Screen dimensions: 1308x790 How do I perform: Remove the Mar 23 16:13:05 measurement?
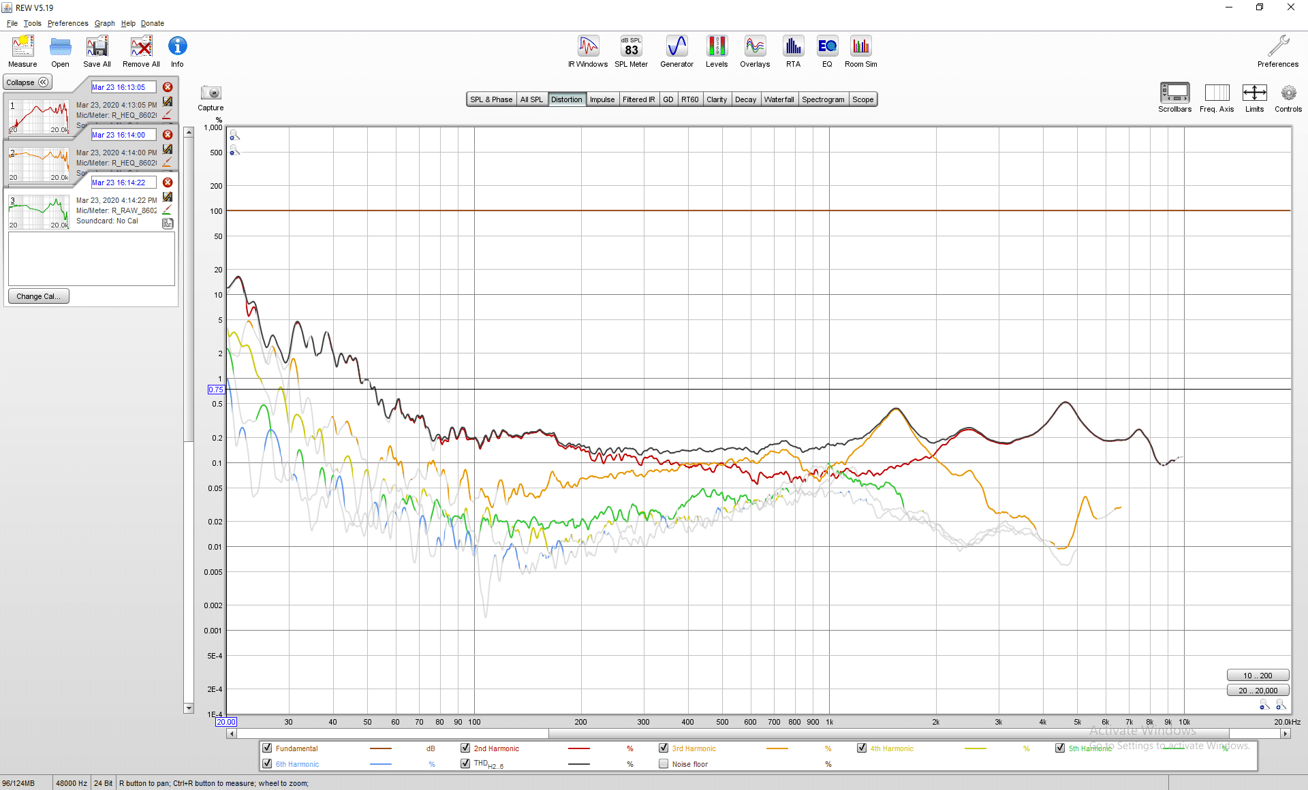tap(168, 87)
